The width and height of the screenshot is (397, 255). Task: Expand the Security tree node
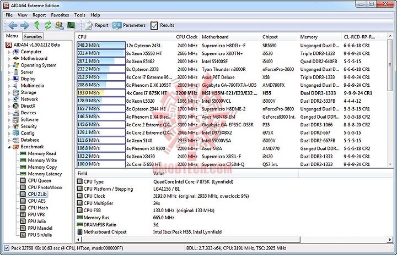9,127
